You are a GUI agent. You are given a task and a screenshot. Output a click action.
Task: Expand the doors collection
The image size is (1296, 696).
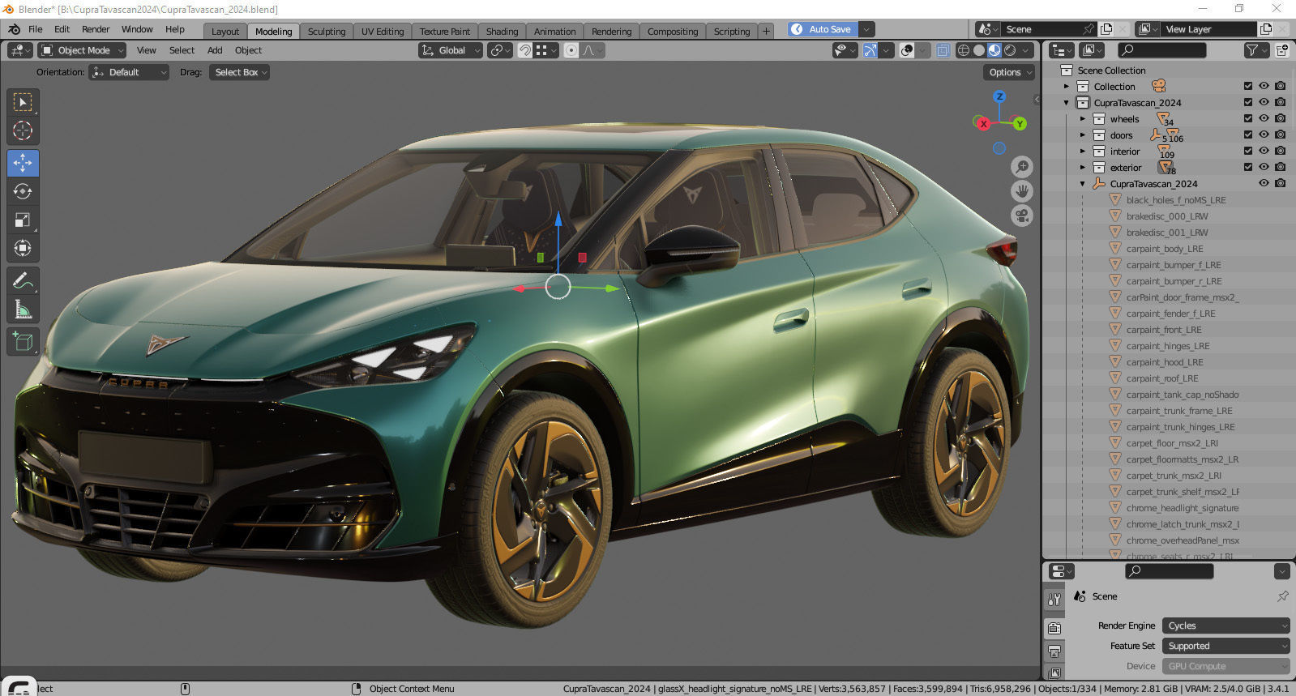tap(1082, 135)
